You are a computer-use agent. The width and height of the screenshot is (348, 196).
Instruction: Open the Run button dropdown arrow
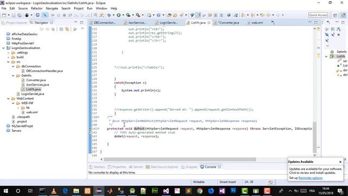[123, 15]
